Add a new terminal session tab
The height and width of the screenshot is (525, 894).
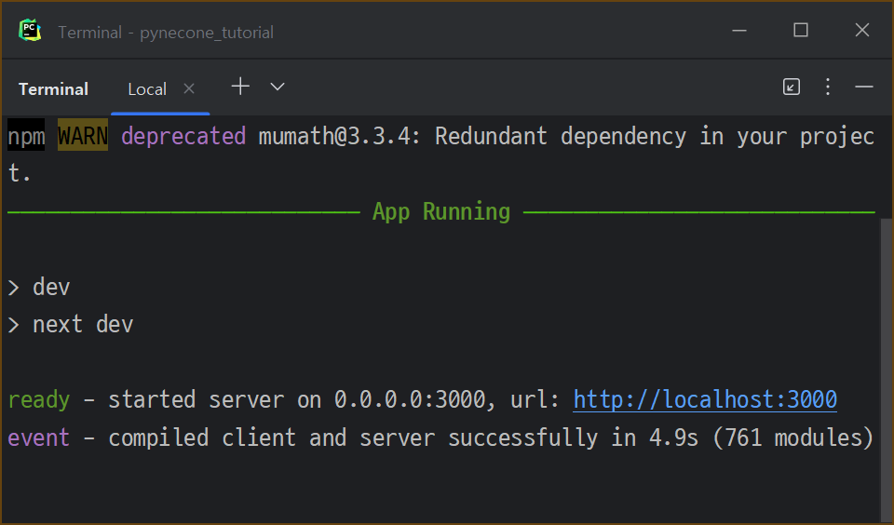click(x=240, y=87)
